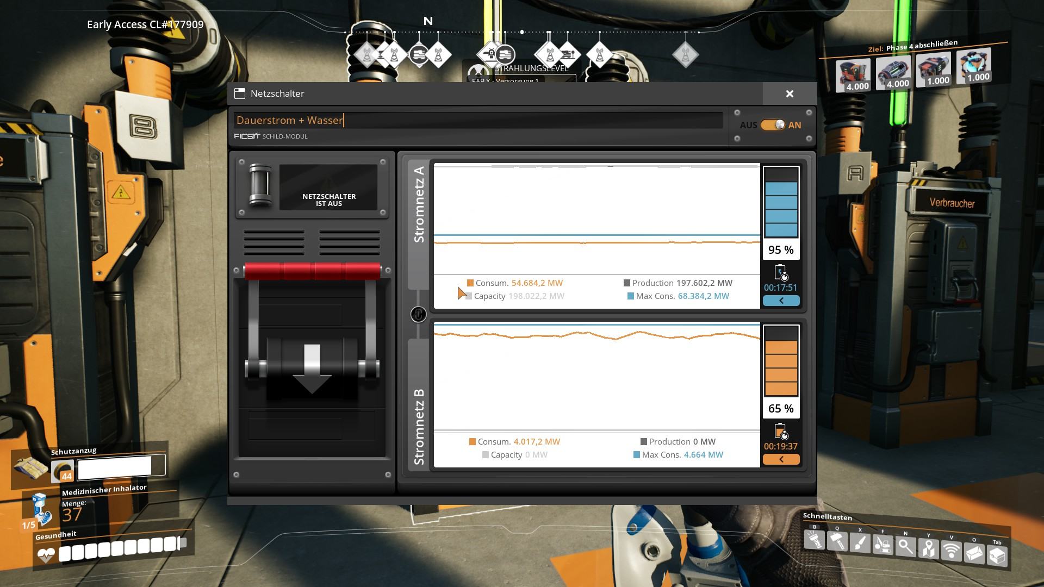Click the Stromnetz A blue battery charge gauge
Image resolution: width=1044 pixels, height=587 pixels.
(x=781, y=202)
